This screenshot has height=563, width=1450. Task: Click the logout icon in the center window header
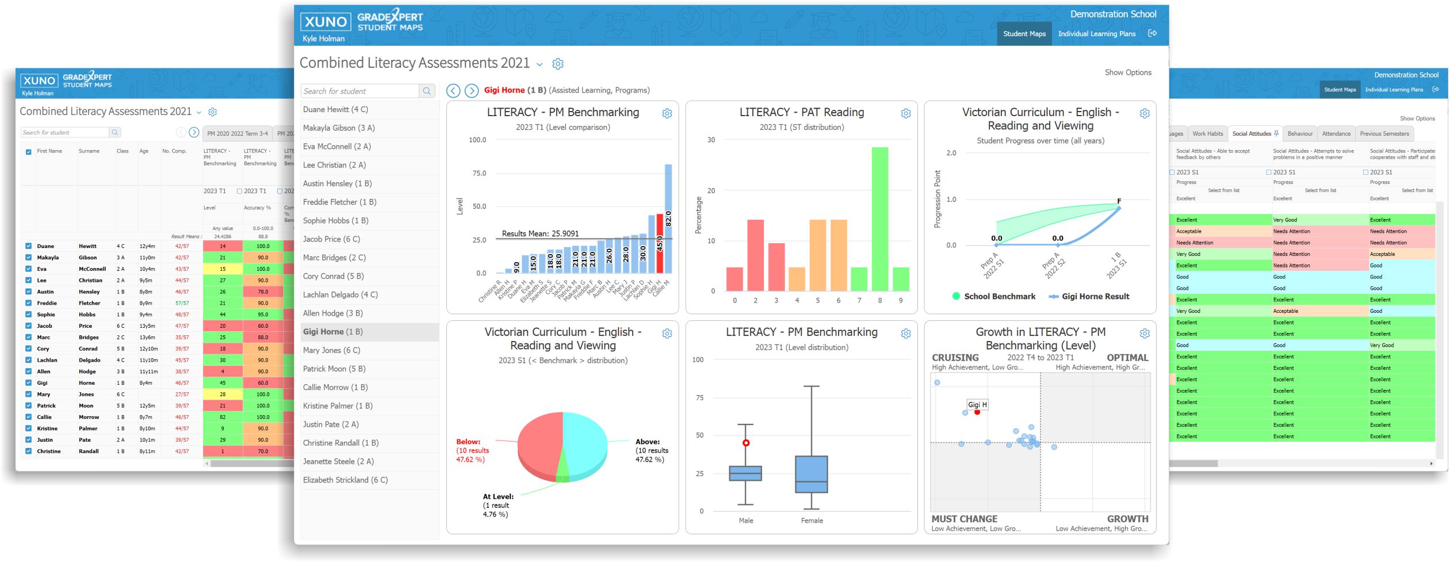pos(1152,33)
